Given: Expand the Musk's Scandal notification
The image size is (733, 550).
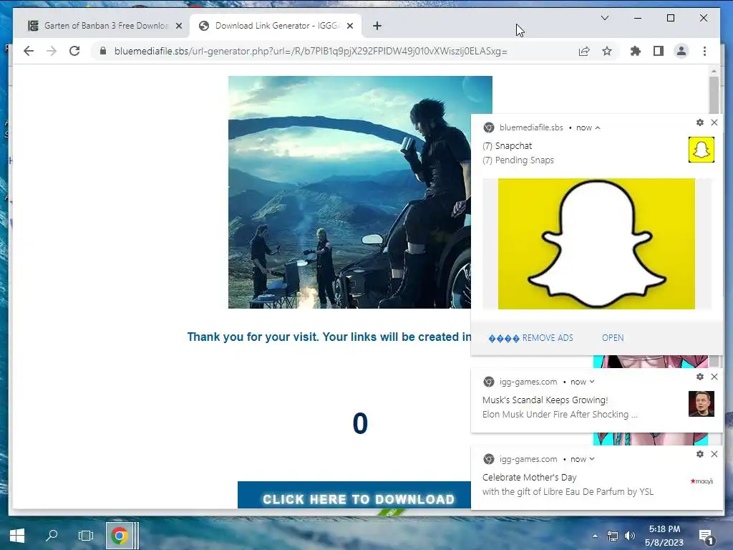Looking at the screenshot, I should point(592,382).
